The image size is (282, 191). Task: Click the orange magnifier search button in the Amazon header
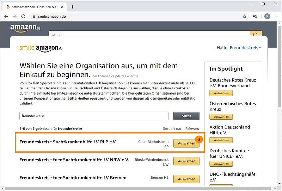click(256, 34)
